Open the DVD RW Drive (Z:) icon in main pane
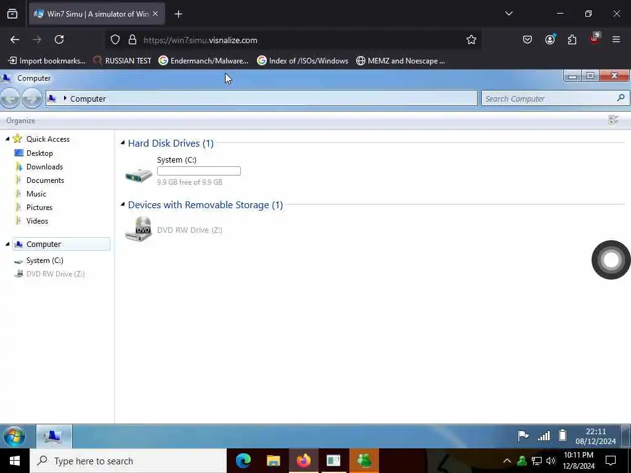This screenshot has height=473, width=631. 139,229
